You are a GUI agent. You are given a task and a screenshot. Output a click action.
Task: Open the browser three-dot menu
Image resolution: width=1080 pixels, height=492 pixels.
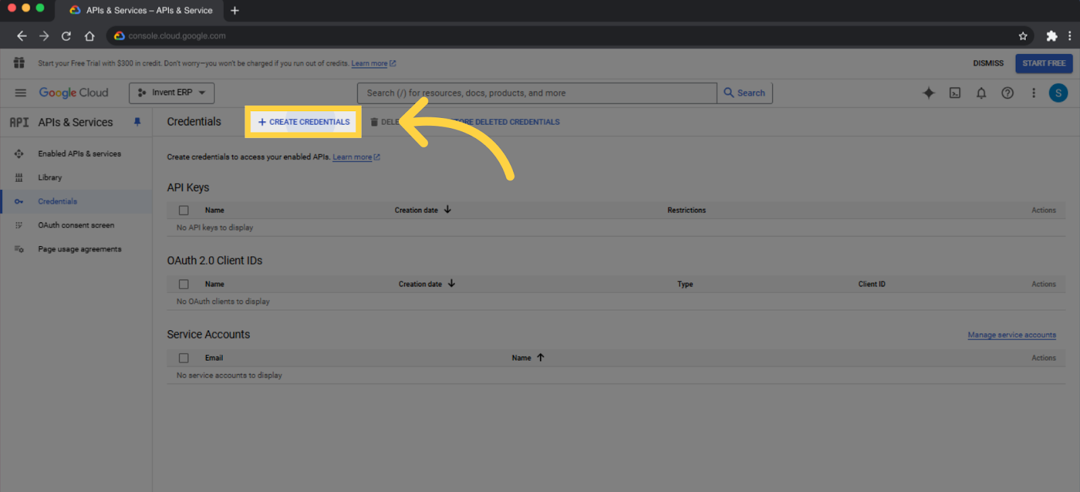[x=1069, y=36]
